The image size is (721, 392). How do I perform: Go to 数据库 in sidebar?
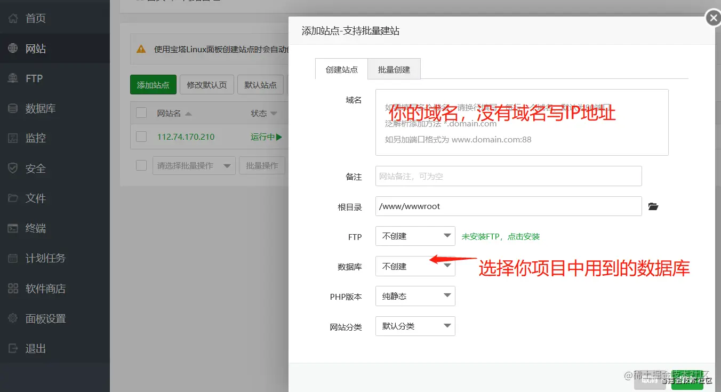point(41,108)
